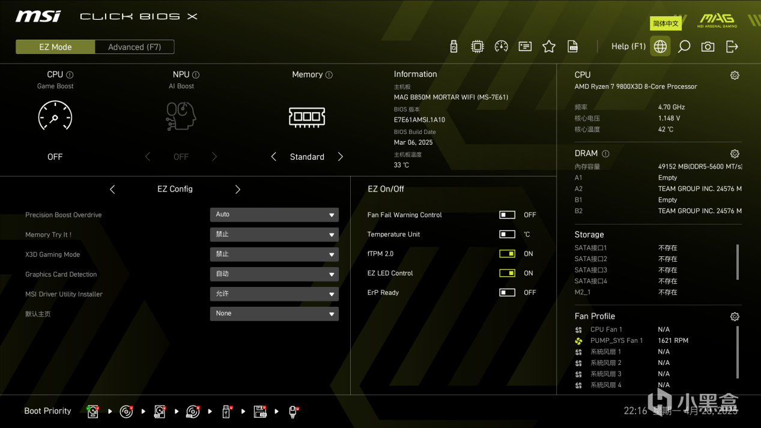
Task: Open the 默认主页 dropdown showing None
Action: 274,314
